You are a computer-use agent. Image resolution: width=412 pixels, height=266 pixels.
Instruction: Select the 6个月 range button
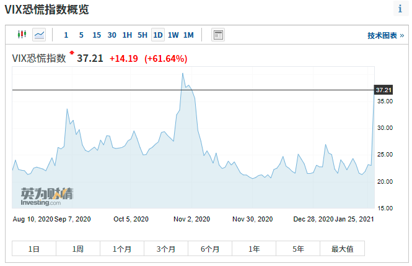[x=210, y=249]
